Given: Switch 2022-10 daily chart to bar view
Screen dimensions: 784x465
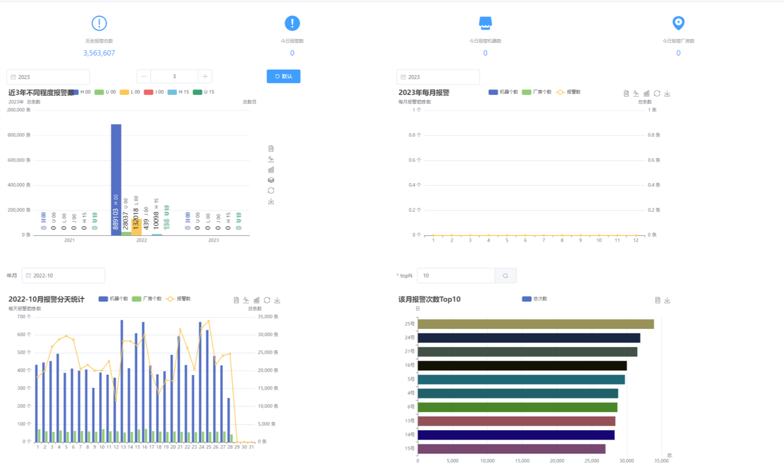Looking at the screenshot, I should pos(257,300).
